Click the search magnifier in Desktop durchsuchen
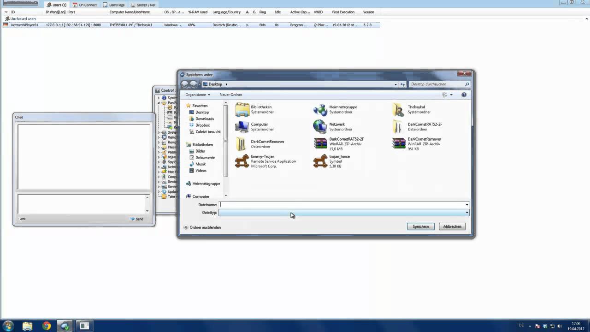Screen dimensions: 590x332 [x=466, y=84]
